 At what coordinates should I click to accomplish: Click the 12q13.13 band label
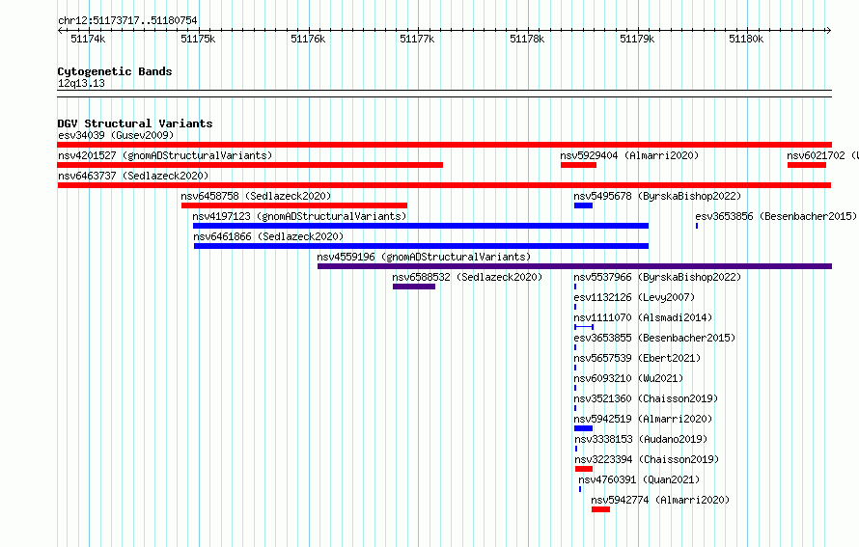(x=81, y=83)
